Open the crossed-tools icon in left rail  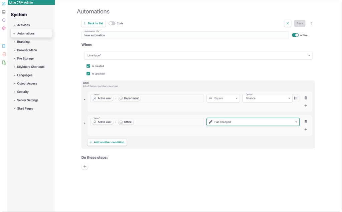tap(4, 4)
